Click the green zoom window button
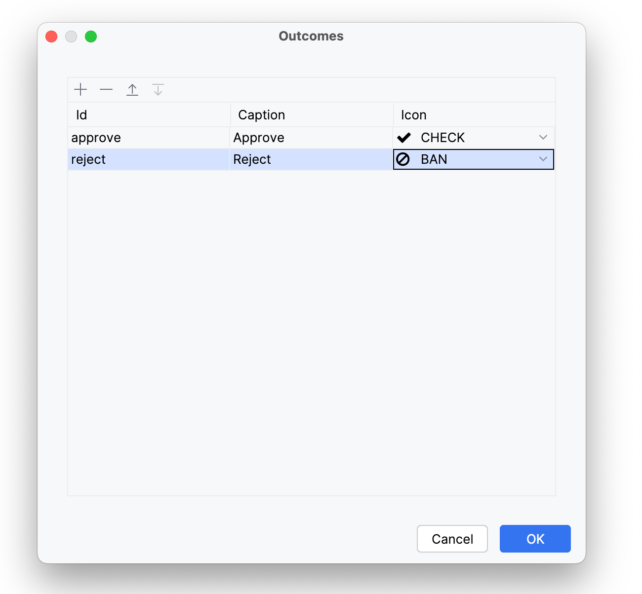642x594 pixels. [91, 37]
